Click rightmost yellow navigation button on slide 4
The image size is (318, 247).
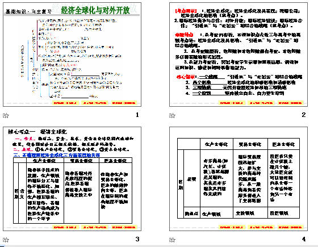(x=290, y=227)
